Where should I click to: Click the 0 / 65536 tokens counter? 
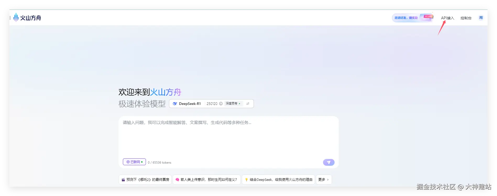[x=160, y=162]
